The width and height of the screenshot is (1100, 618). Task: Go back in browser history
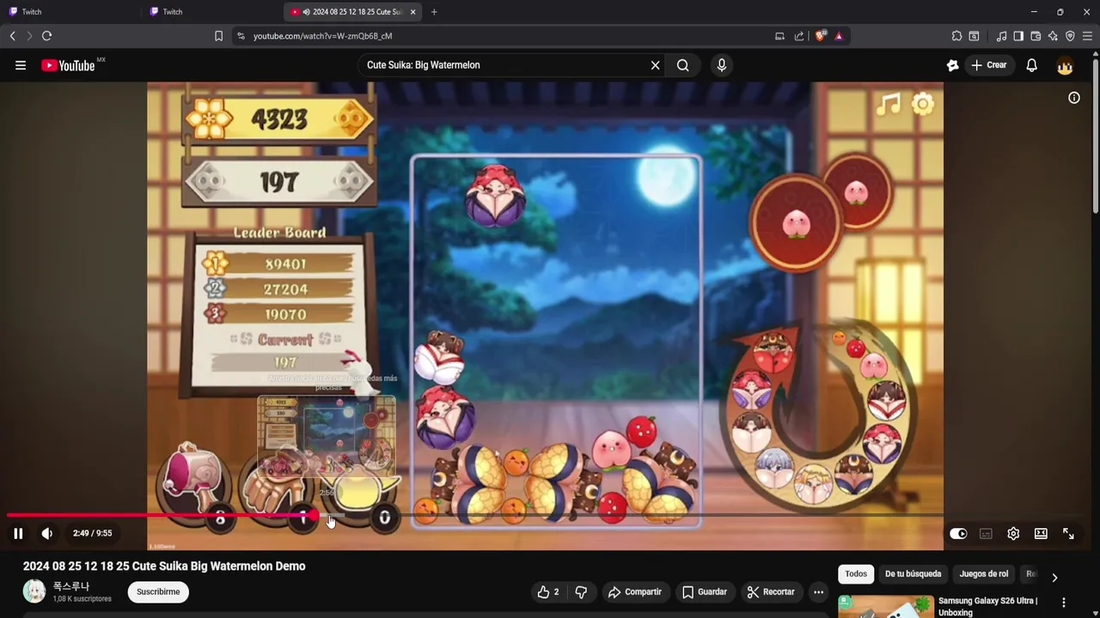coord(13,36)
